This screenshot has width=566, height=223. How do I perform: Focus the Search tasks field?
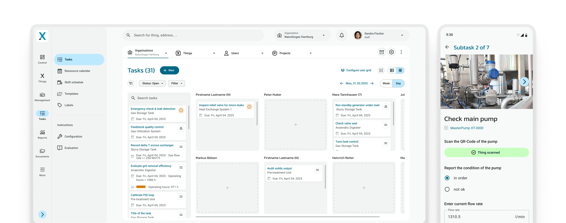(159, 98)
